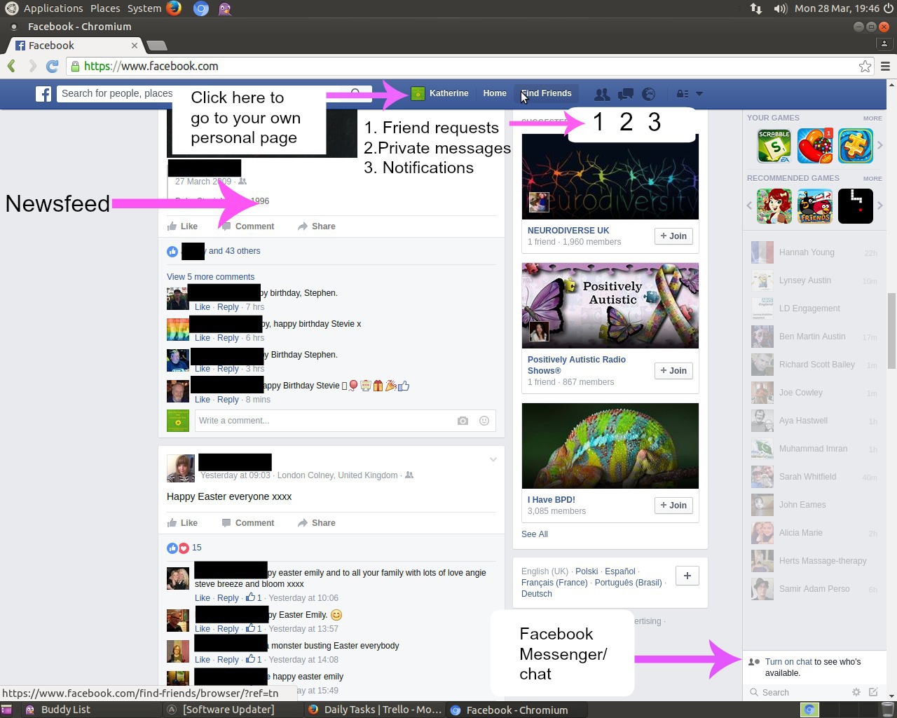Open network indicator in system tray
This screenshot has height=718, width=897.
coord(756,8)
